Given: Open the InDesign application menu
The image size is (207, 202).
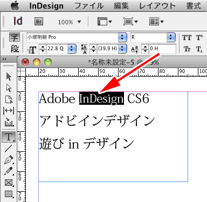Looking at the screenshot, I should 46,6.
